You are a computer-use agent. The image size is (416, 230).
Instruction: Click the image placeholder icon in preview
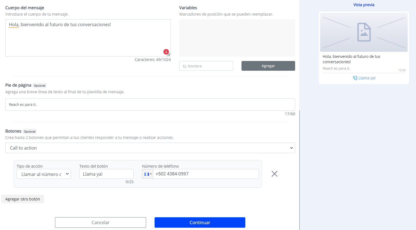tap(364, 32)
